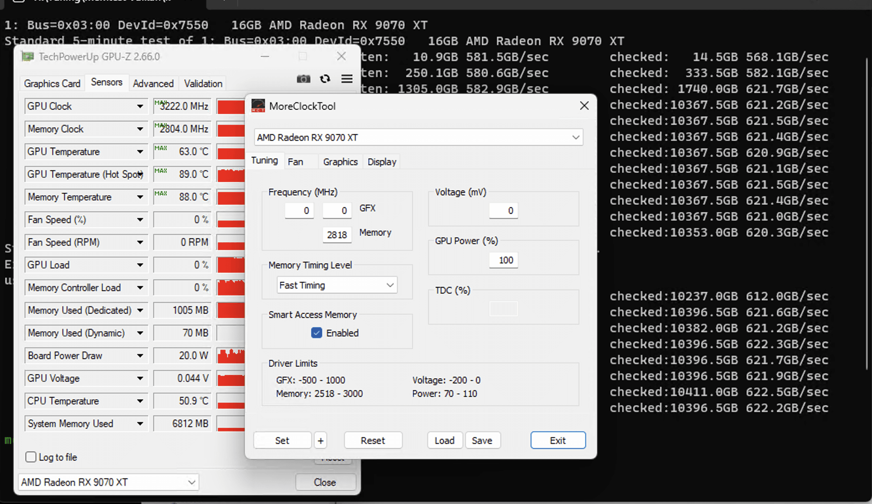Open the Fan Speed (%) sensor dropdown

140,220
